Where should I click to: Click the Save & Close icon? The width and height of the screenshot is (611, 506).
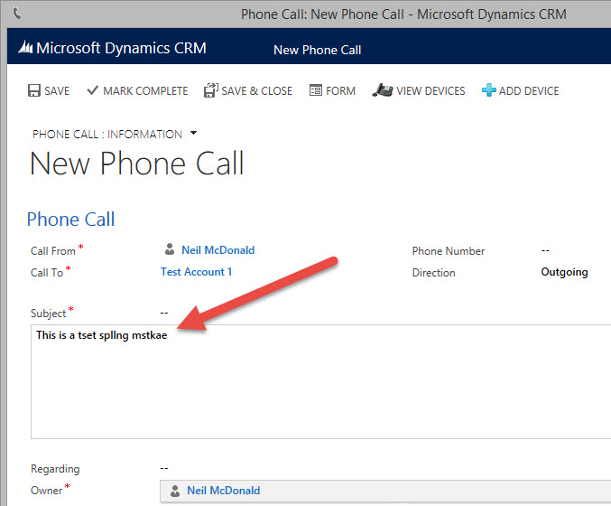click(210, 90)
